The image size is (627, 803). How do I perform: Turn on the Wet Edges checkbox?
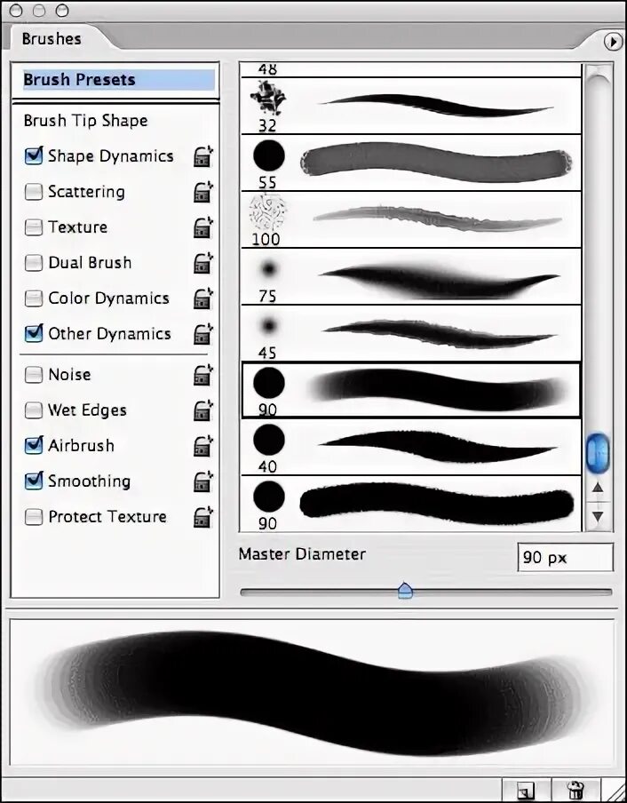[34, 410]
